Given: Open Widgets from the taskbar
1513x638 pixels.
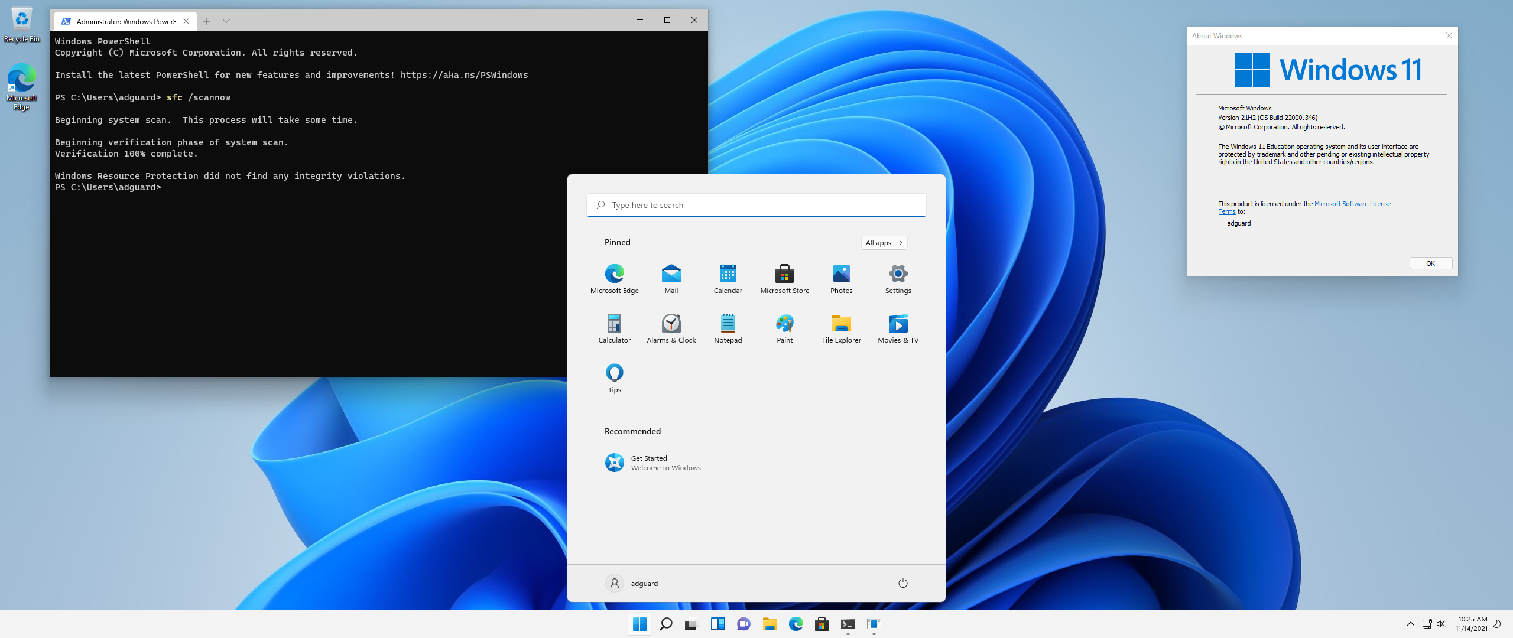Looking at the screenshot, I should tap(717, 624).
